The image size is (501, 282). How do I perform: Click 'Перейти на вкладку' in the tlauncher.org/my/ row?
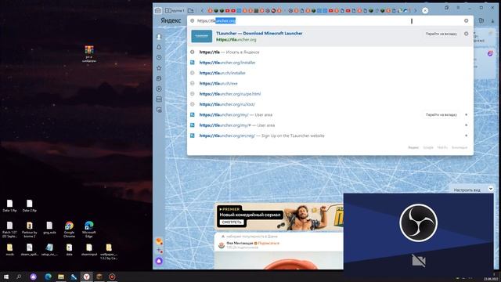click(442, 115)
